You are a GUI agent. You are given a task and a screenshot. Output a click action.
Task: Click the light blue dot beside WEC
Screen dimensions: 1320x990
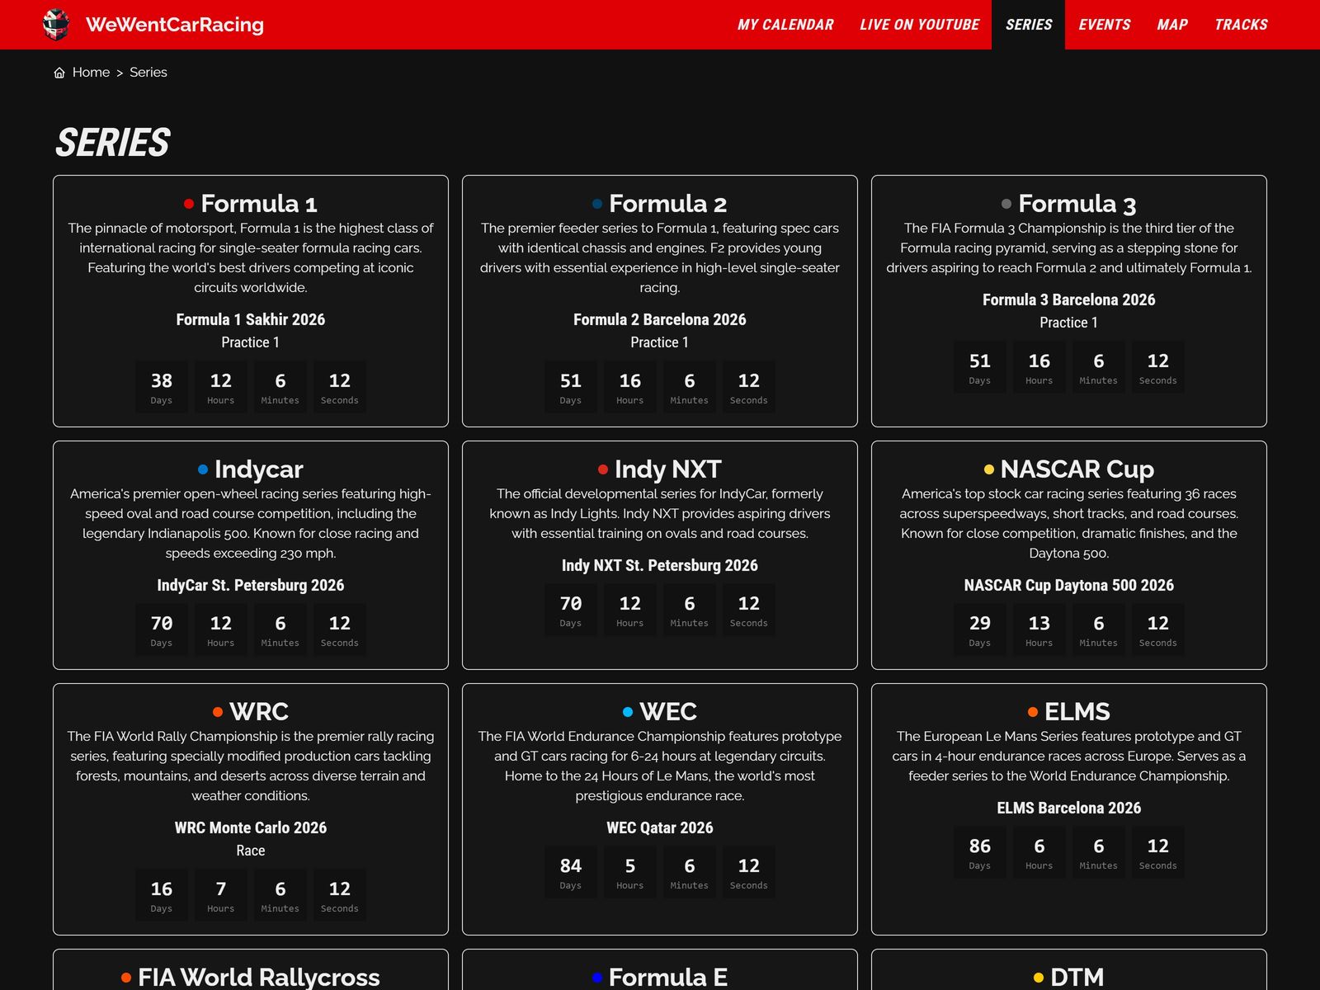[628, 712]
